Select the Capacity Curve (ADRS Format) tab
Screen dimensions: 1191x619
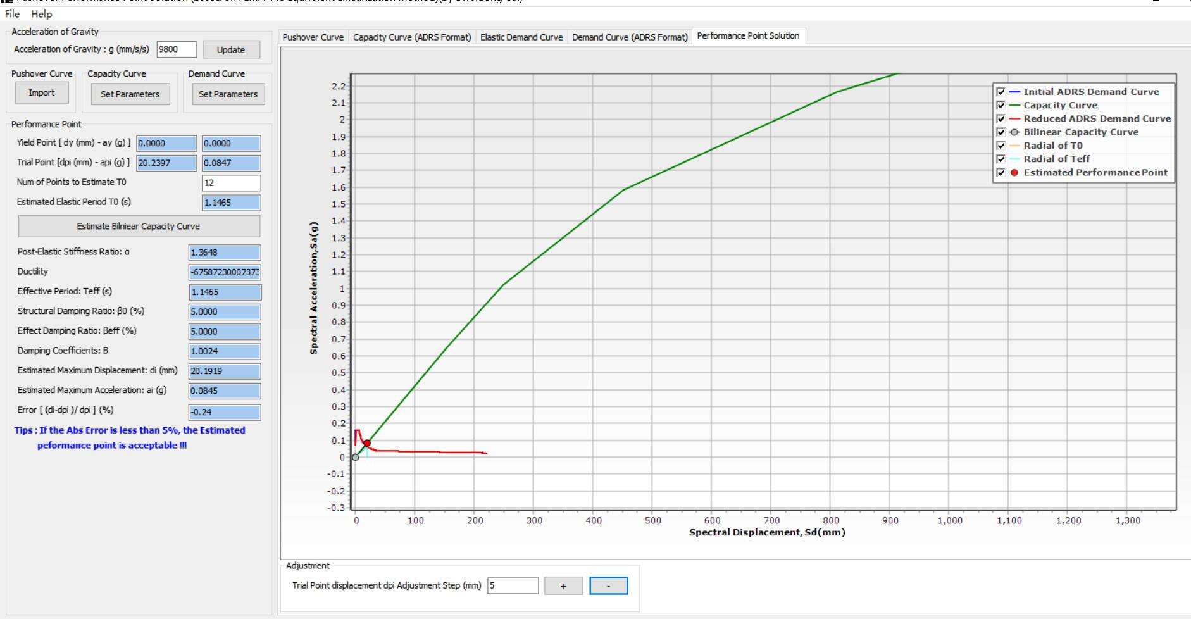pos(412,37)
